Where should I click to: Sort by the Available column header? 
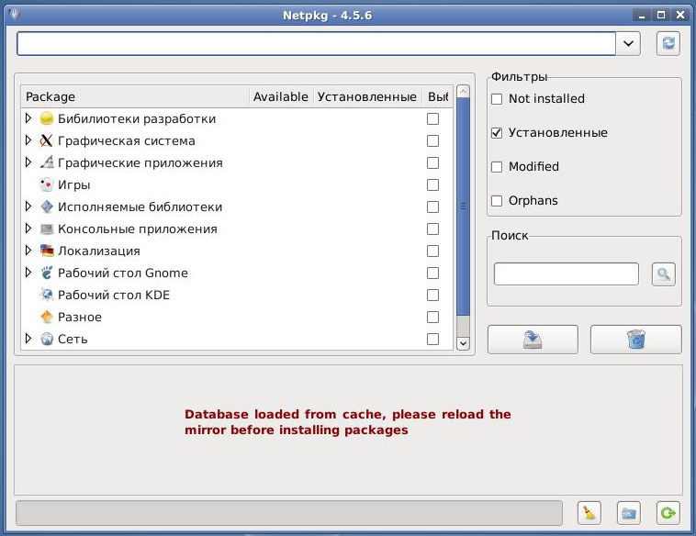281,96
